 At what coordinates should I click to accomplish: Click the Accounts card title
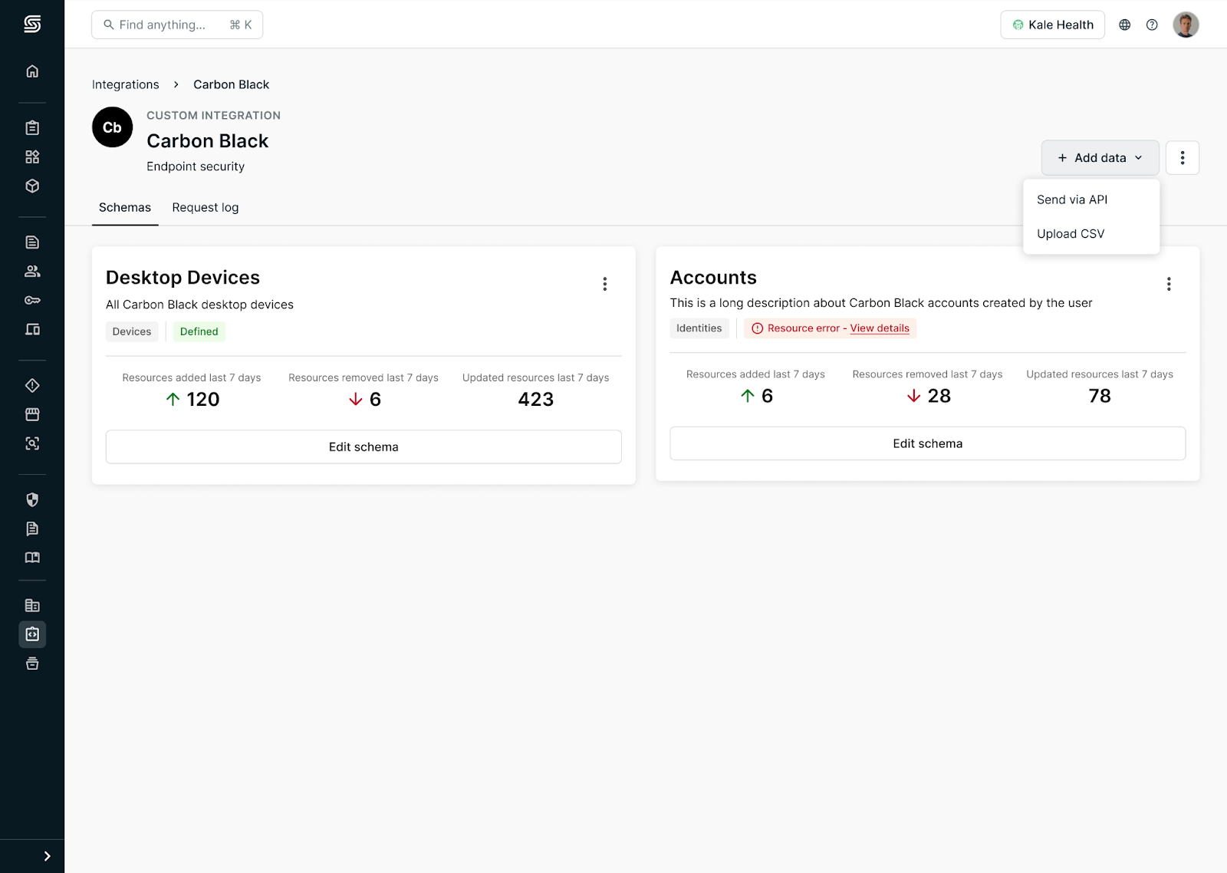click(713, 278)
